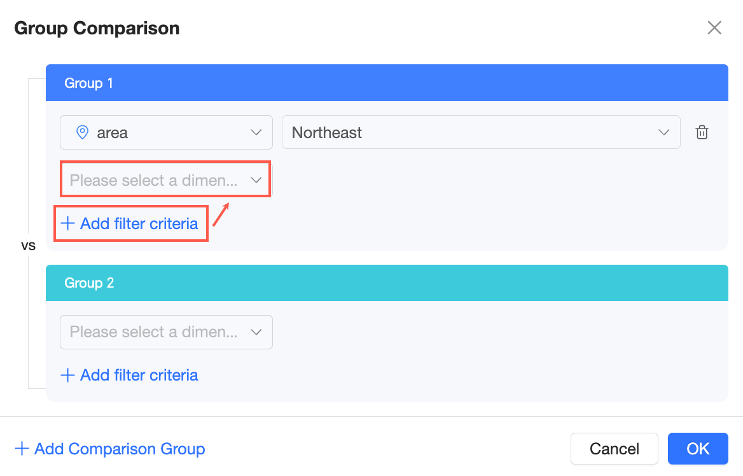Add filter criteria to Group 2
This screenshot has height=476, width=743.
[129, 375]
